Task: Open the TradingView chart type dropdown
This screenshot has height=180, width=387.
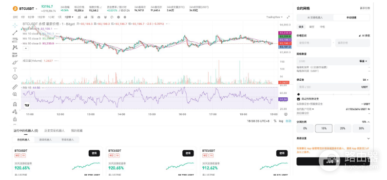Action: [x=274, y=17]
